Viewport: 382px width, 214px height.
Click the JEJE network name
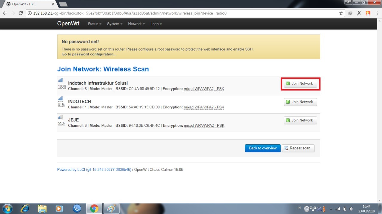73,120
